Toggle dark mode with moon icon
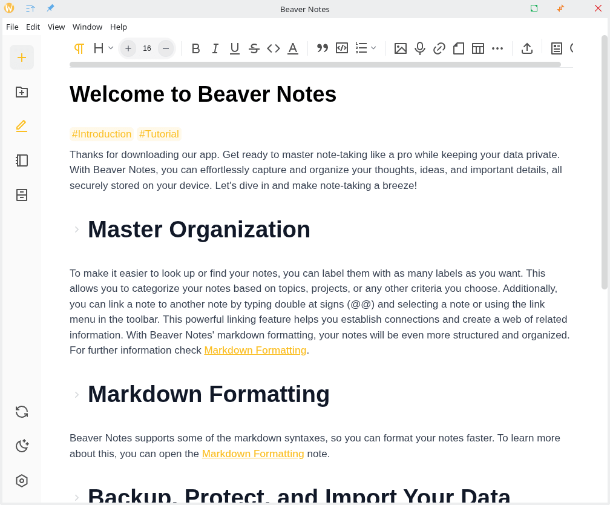610x505 pixels. click(x=22, y=446)
